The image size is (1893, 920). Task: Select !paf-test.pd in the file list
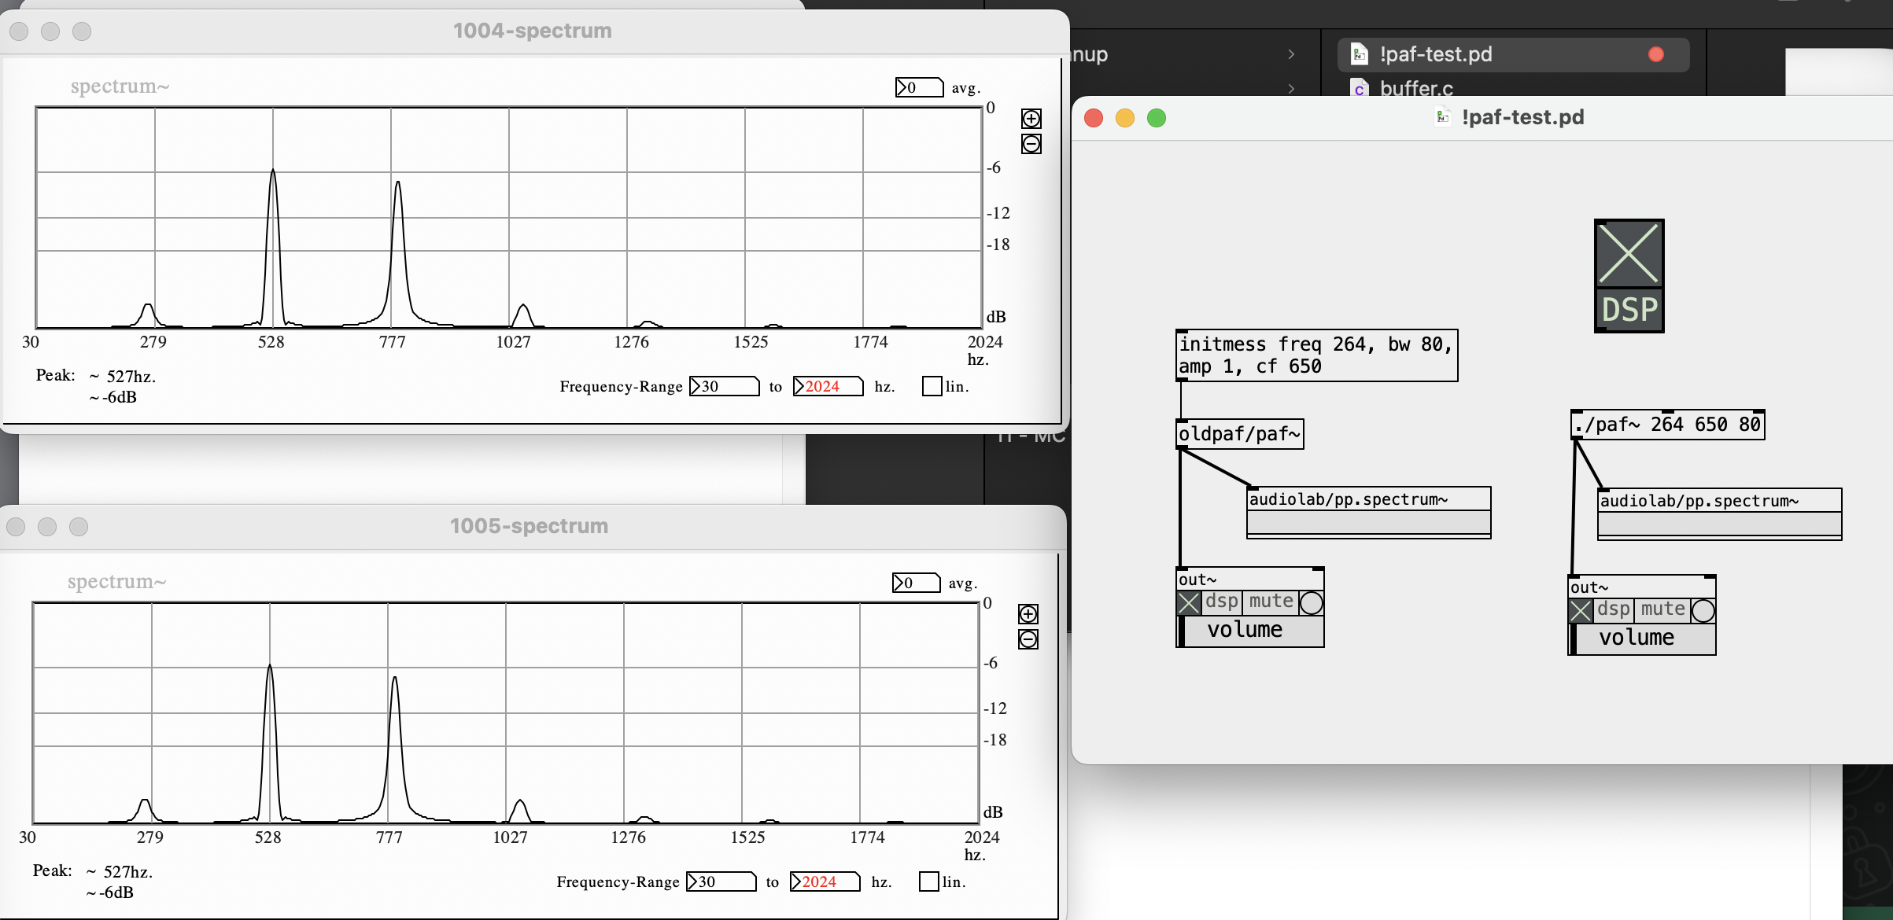1436,54
